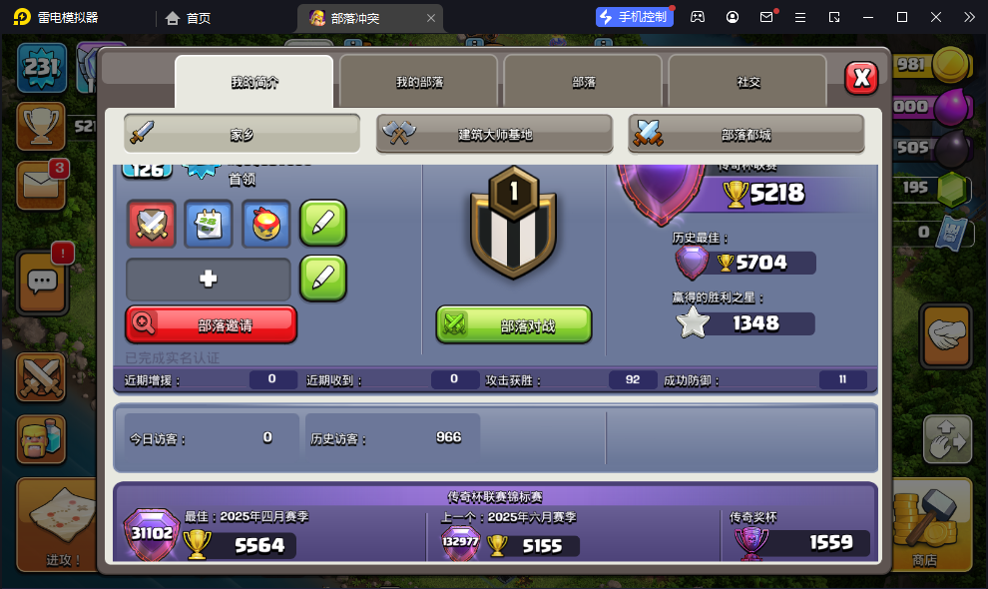Open the mail inbox icon with badge 3
The height and width of the screenshot is (589, 988).
point(42,186)
